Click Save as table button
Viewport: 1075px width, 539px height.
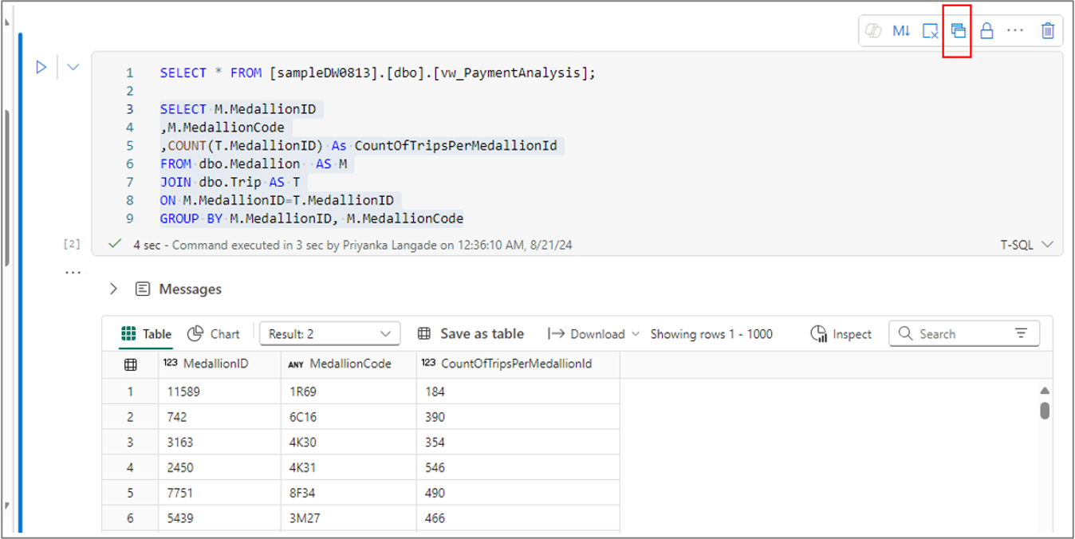click(x=471, y=334)
